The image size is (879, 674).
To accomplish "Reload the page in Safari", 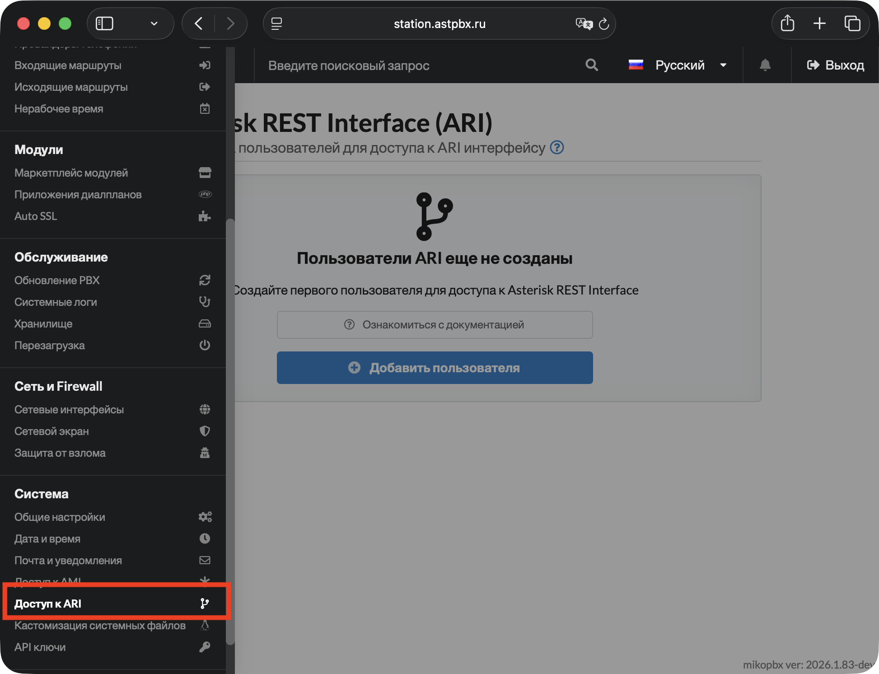I will [x=604, y=23].
